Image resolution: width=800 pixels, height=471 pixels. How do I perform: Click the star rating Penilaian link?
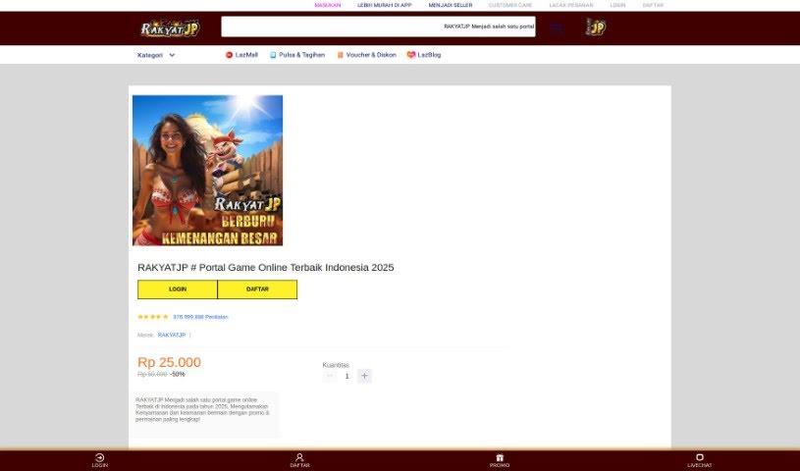200,317
